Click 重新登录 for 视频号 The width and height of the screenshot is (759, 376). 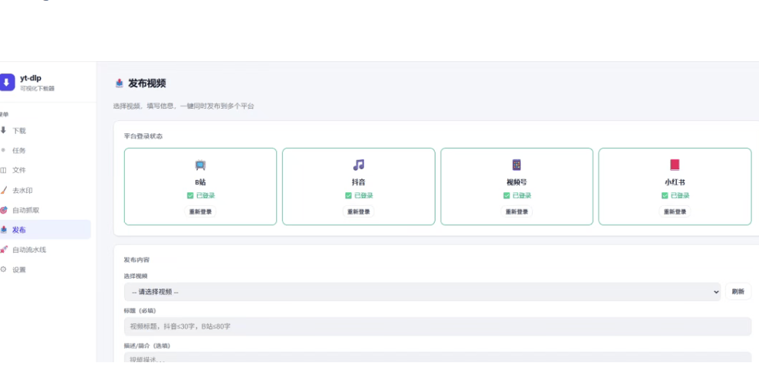pyautogui.click(x=517, y=211)
